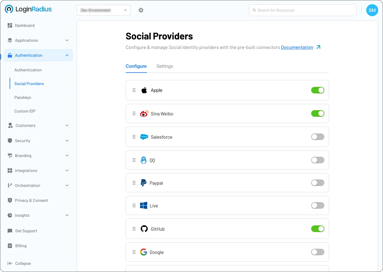383x272 pixels.
Task: Click the Paypal row drag handle
Action: point(134,183)
